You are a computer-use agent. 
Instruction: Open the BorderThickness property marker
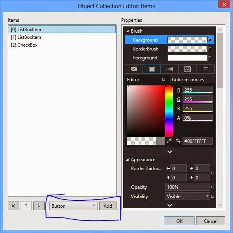pyautogui.click(x=213, y=173)
